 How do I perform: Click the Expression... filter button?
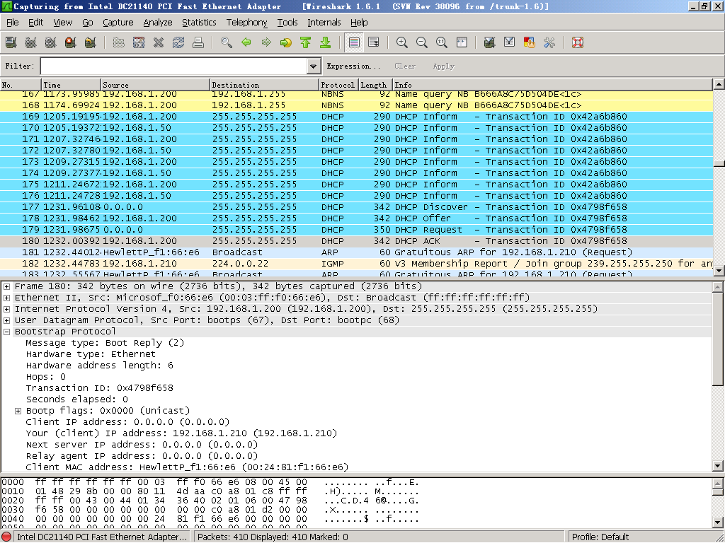coord(353,66)
